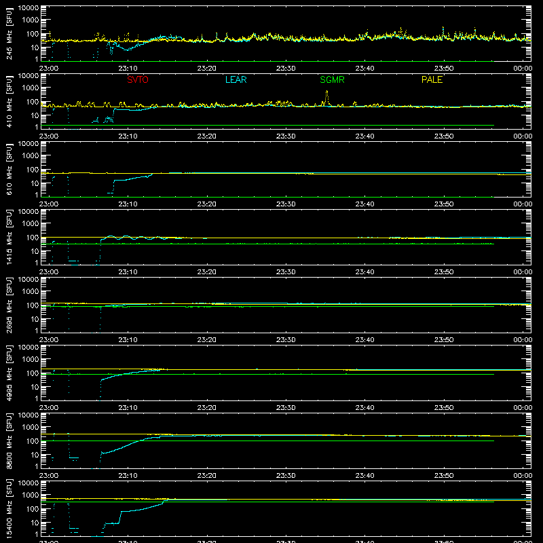The height and width of the screenshot is (543, 543).
Task: Click the 10000 y-axis label of 245 MHz panel
Action: click(29, 8)
